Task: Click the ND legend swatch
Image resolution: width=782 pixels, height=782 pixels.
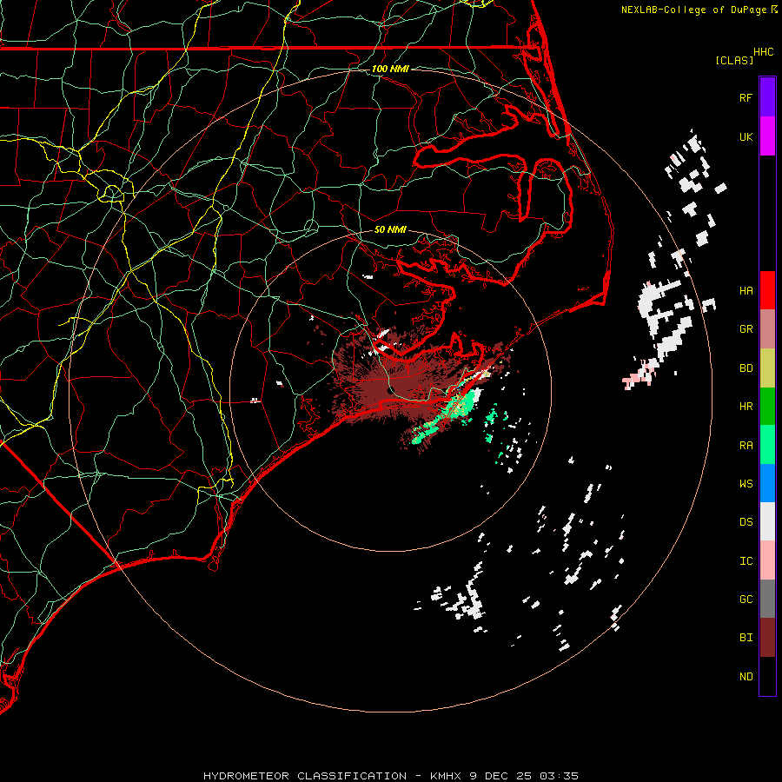Action: (767, 676)
